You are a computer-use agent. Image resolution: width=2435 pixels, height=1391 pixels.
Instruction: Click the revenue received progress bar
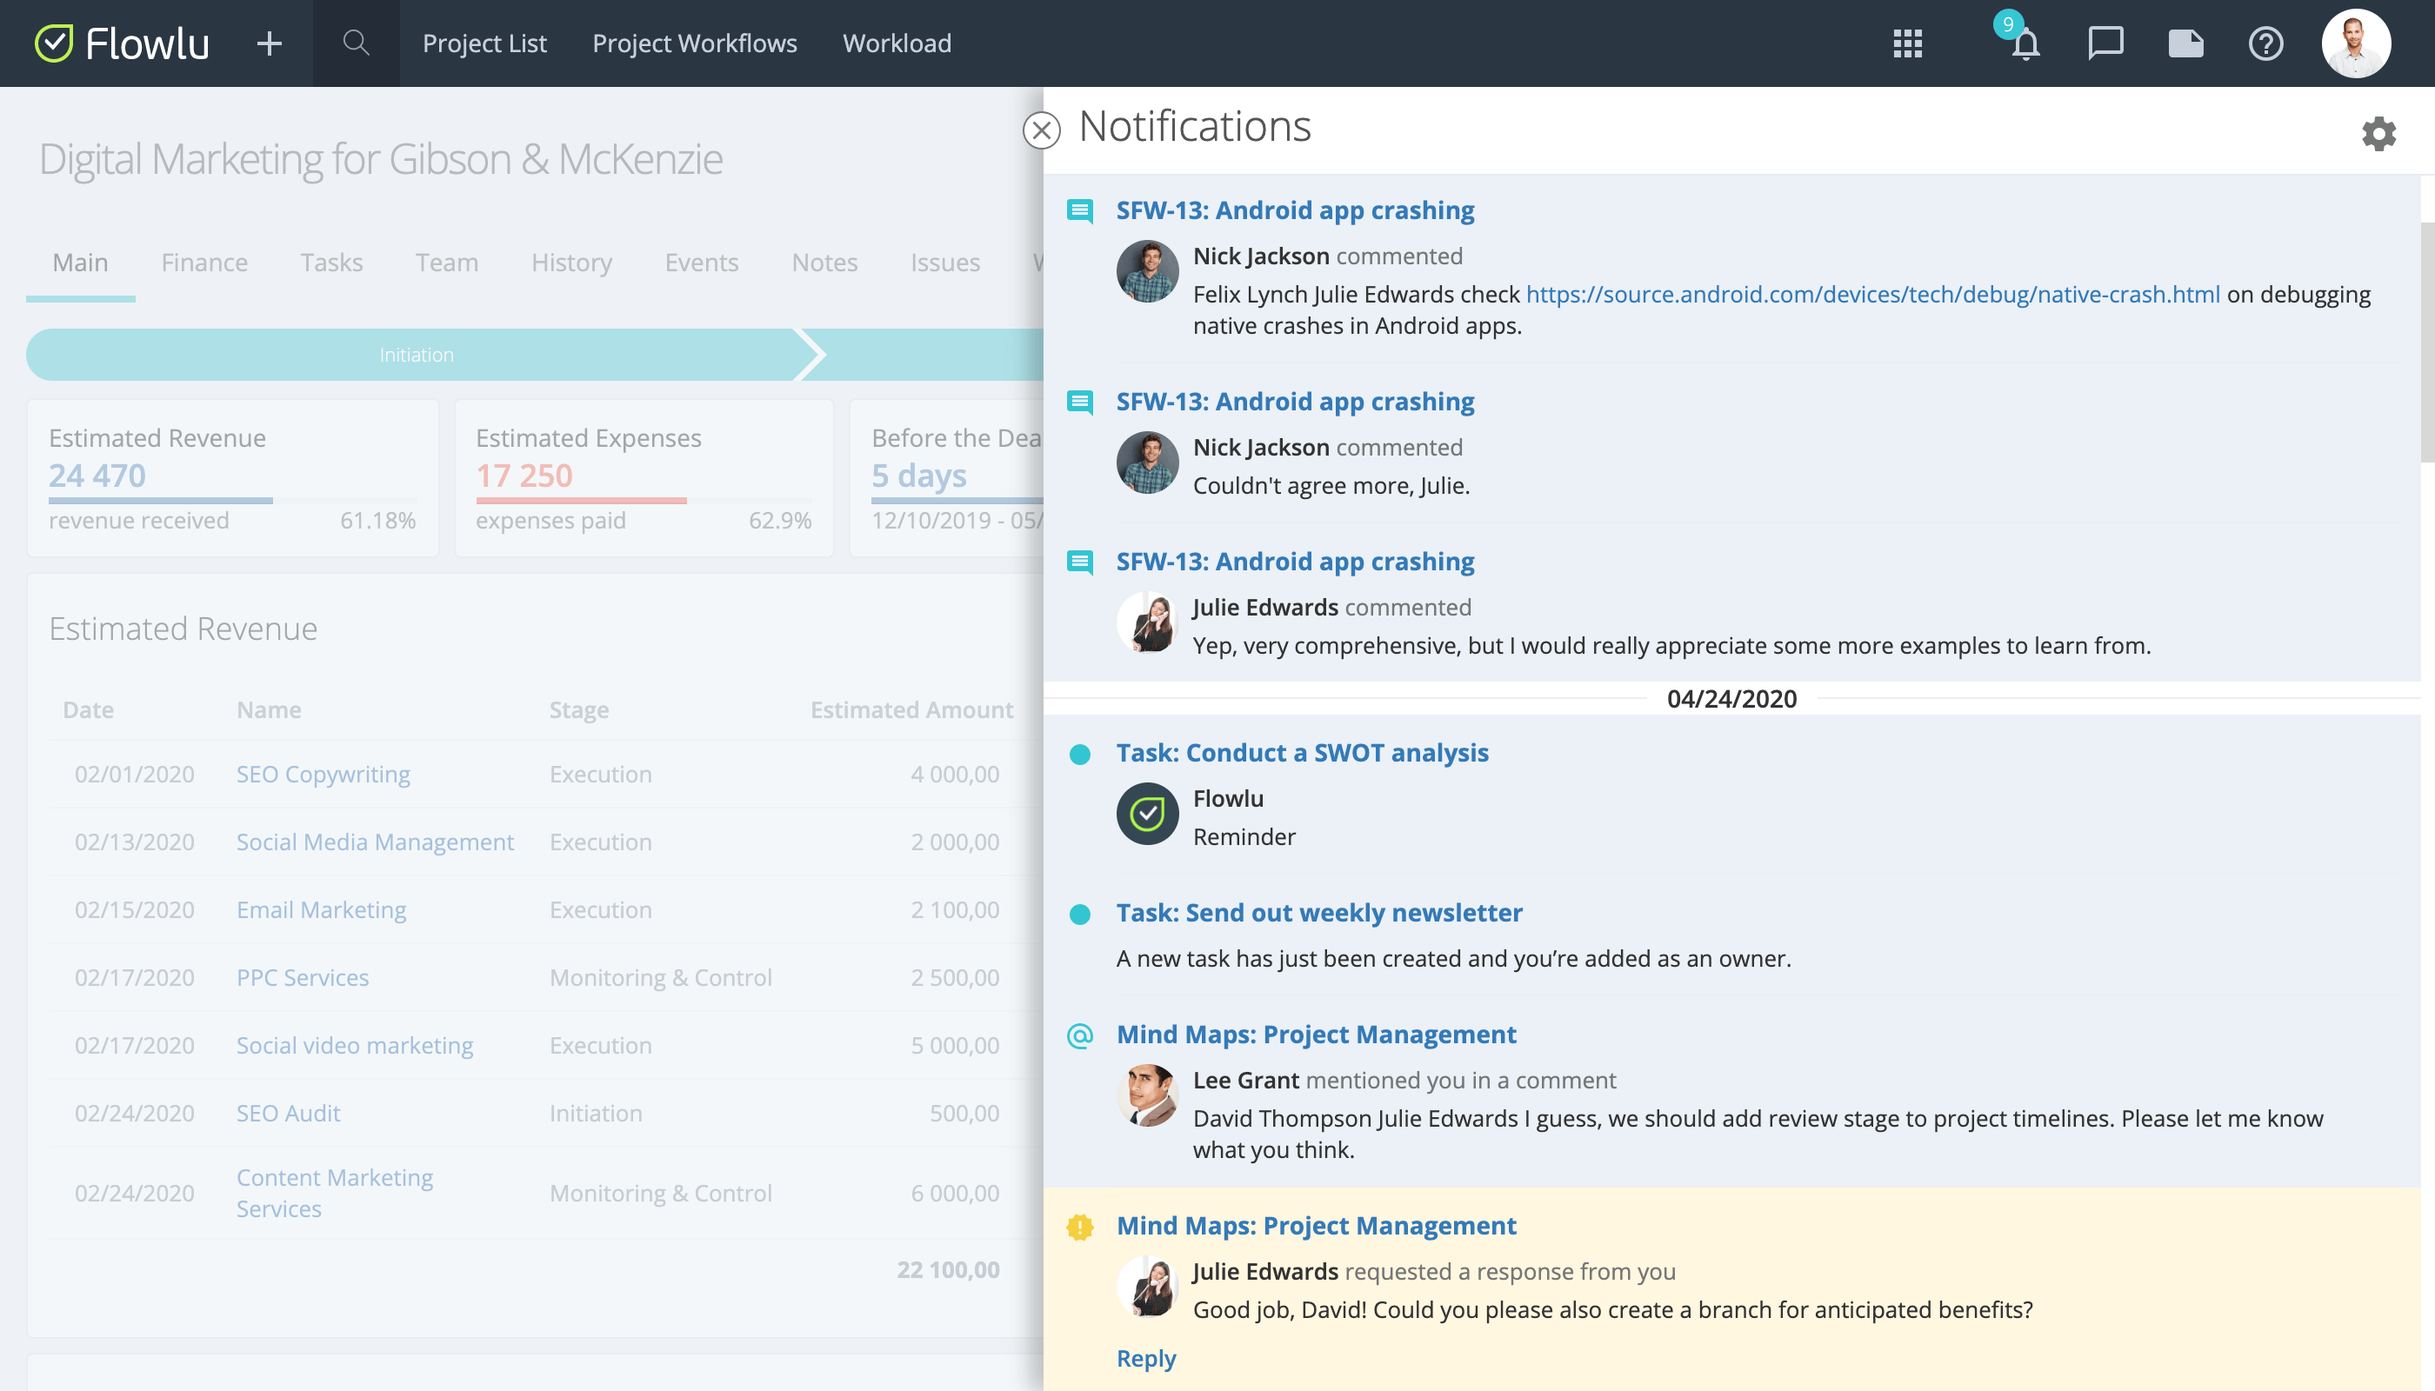tap(232, 501)
